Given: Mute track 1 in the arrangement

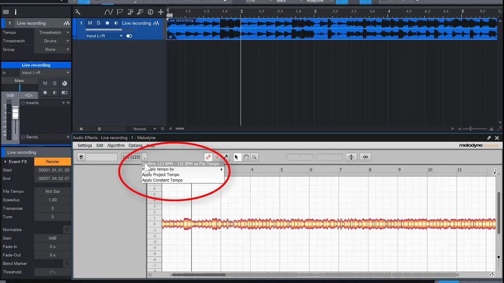Looking at the screenshot, I should point(90,23).
